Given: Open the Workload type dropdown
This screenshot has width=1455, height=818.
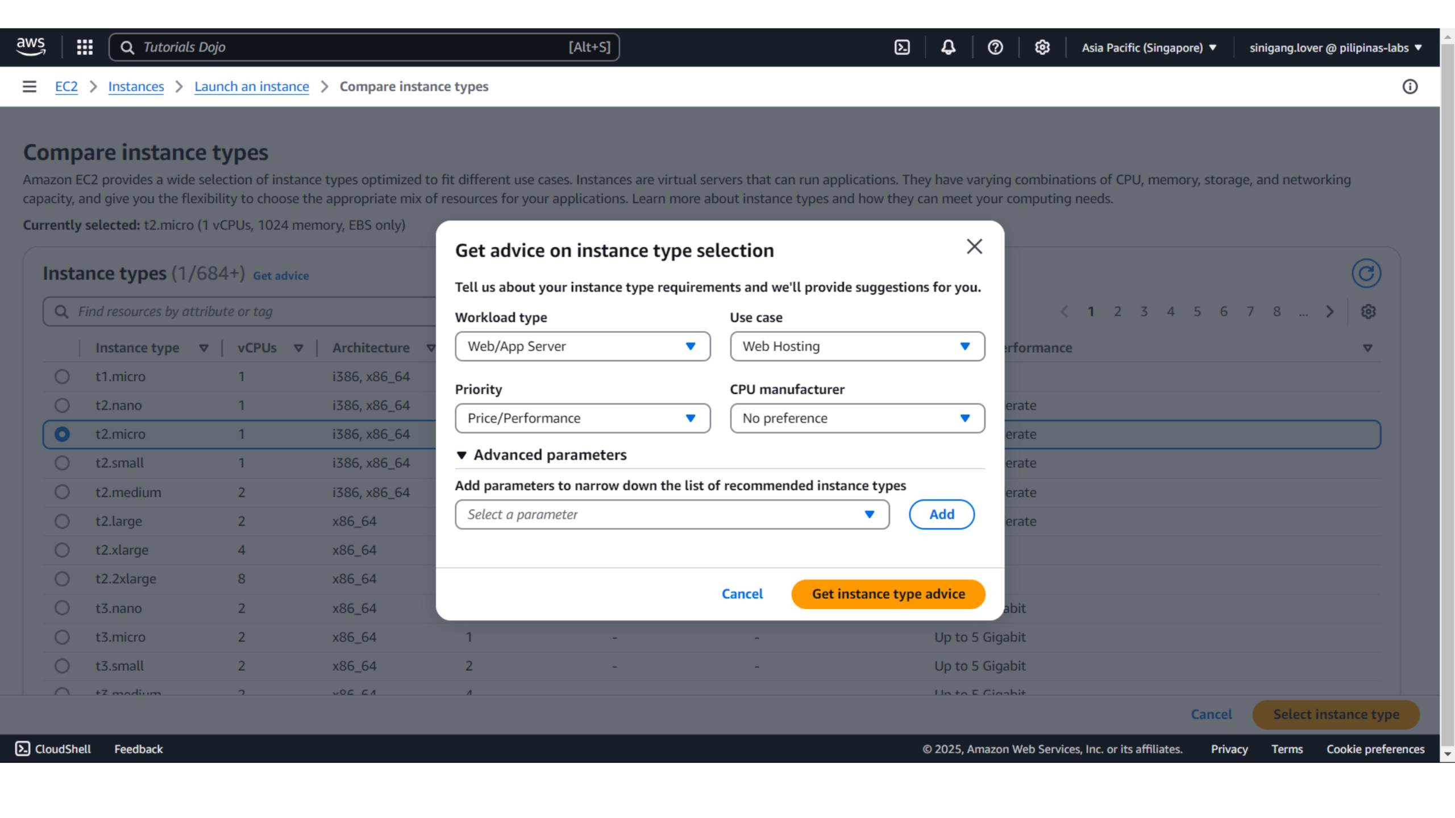Looking at the screenshot, I should (583, 347).
